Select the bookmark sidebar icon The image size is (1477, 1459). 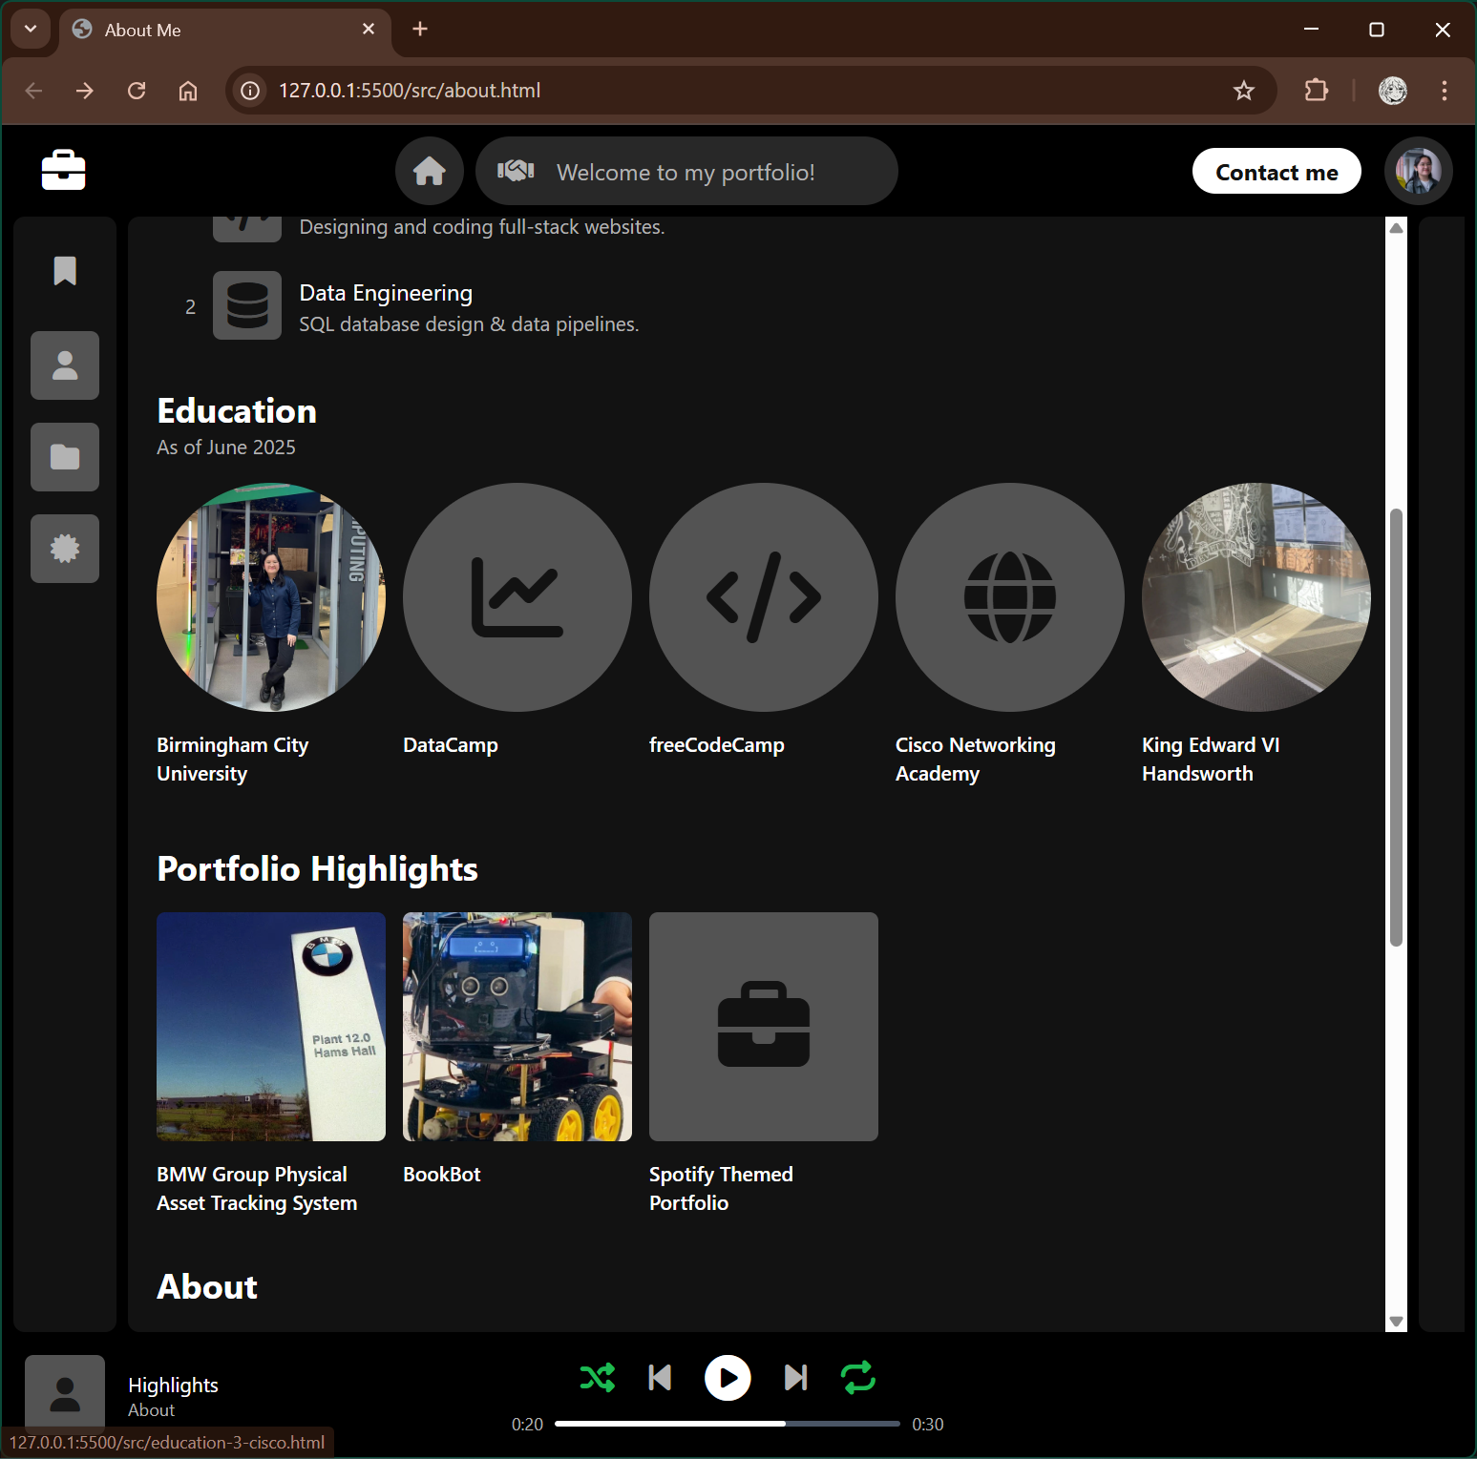tap(65, 271)
